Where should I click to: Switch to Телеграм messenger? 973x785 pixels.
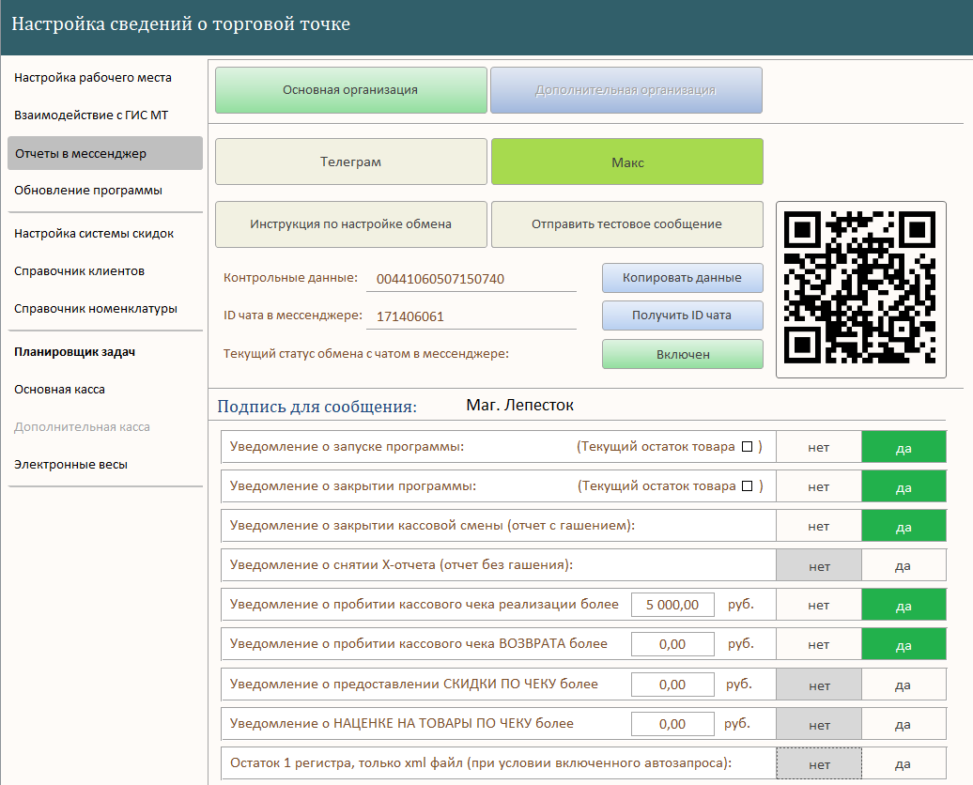350,162
